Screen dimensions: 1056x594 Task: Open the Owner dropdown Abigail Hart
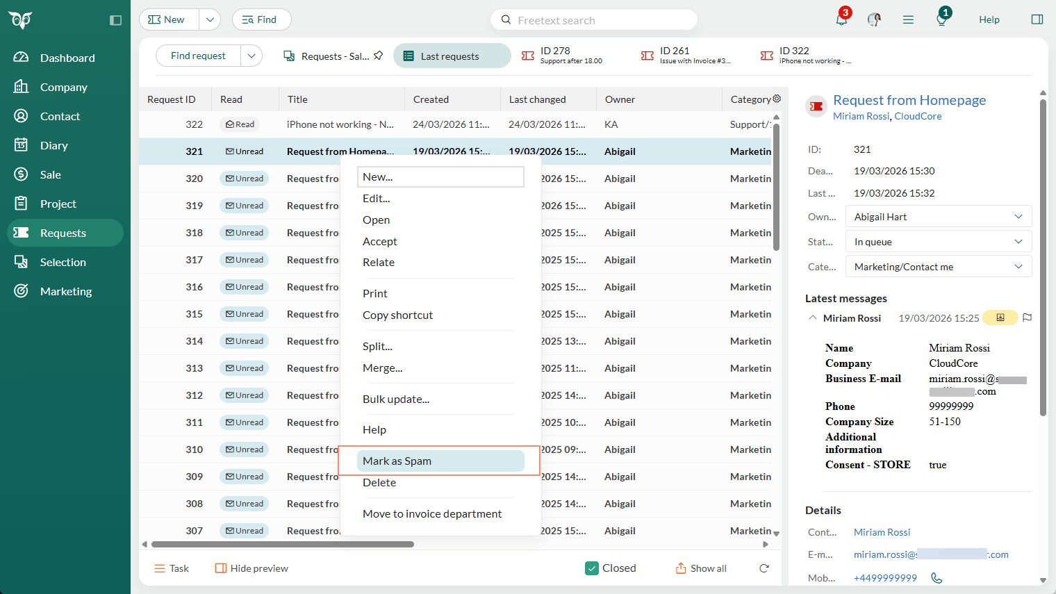point(939,217)
